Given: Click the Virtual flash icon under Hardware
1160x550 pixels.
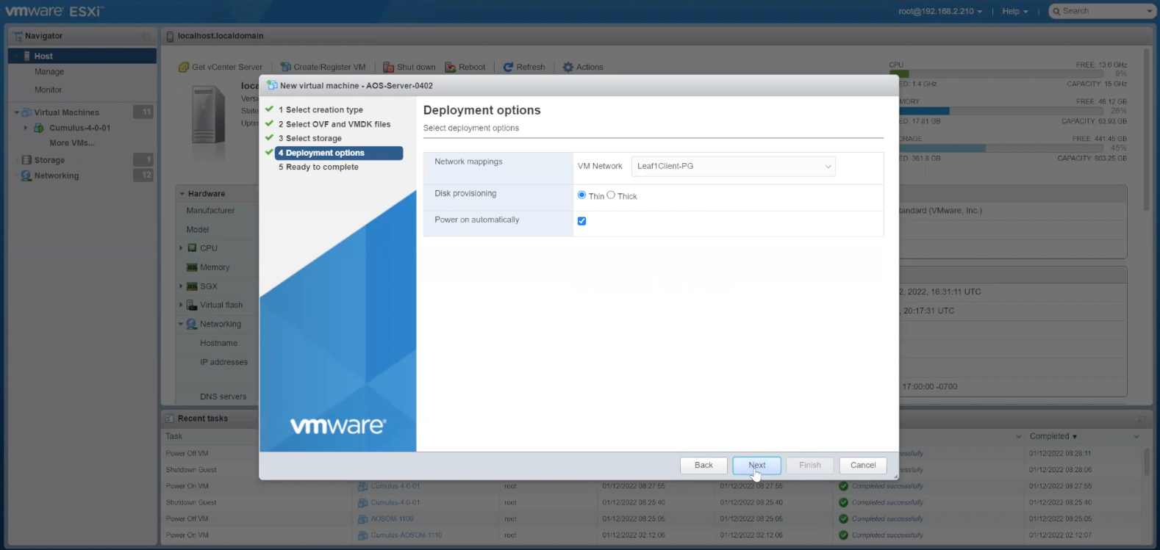Looking at the screenshot, I should pos(193,305).
